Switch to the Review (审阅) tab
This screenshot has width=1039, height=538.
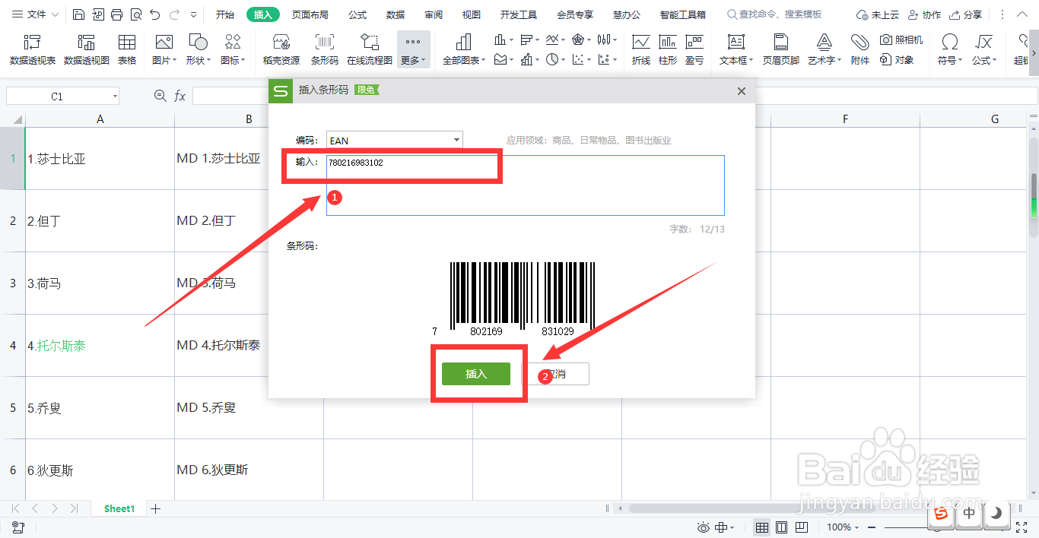point(434,14)
